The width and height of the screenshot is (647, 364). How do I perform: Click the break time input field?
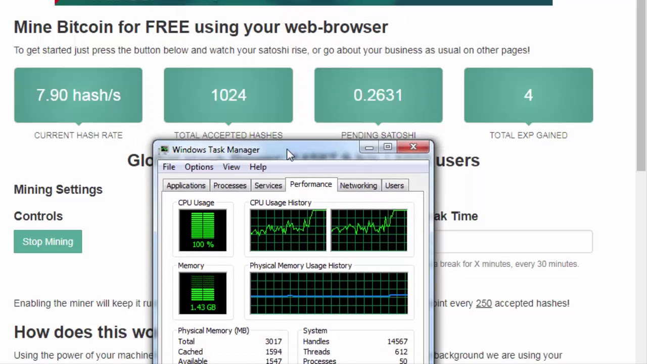[513, 242]
